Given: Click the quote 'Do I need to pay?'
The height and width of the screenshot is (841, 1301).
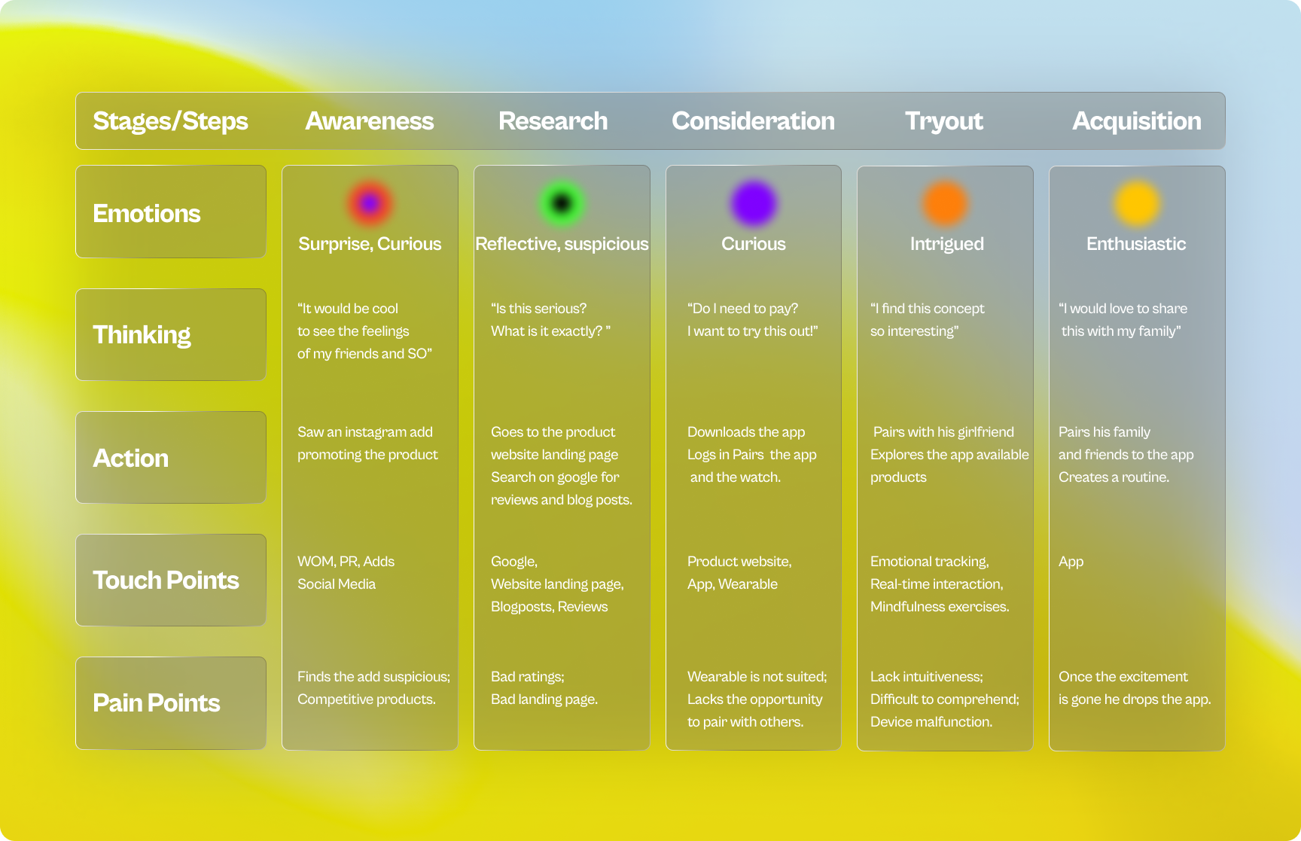Looking at the screenshot, I should (742, 309).
